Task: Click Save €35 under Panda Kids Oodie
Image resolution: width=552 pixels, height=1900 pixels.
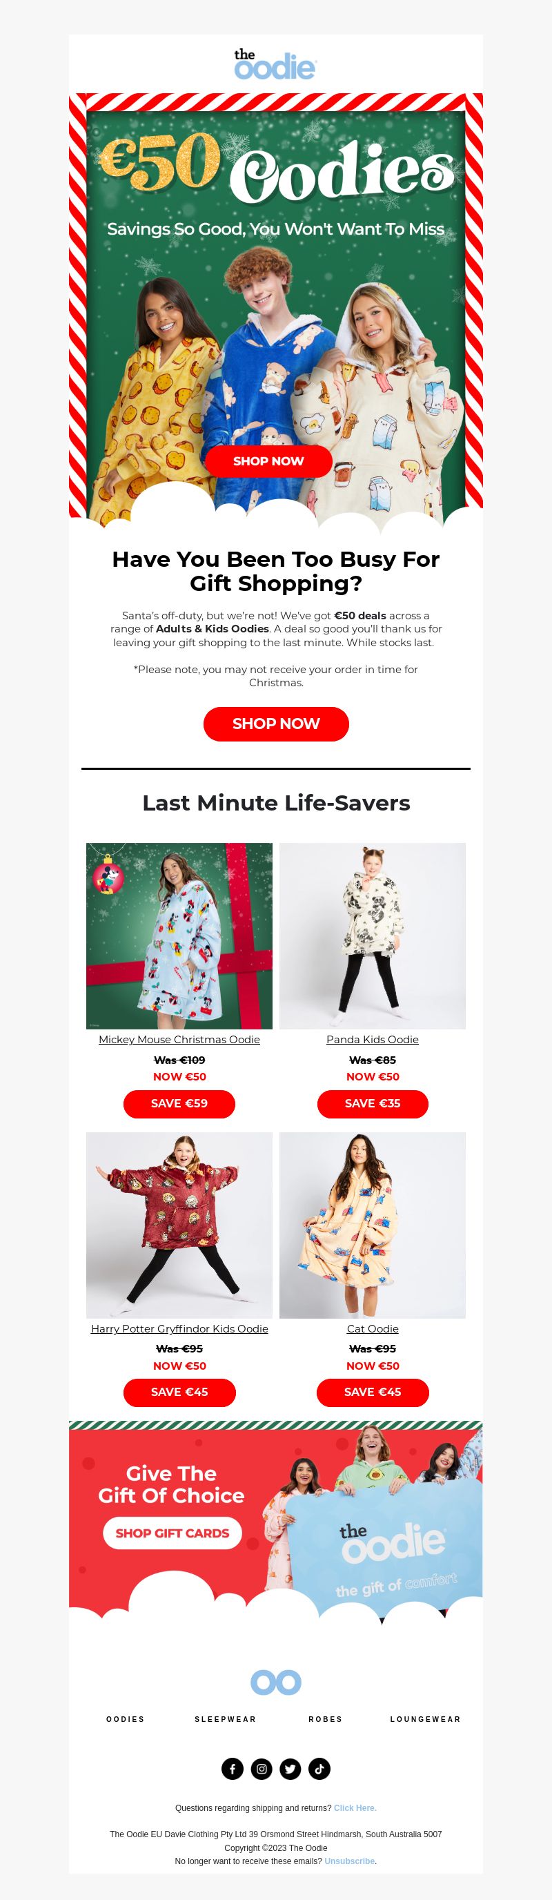Action: (x=373, y=1103)
